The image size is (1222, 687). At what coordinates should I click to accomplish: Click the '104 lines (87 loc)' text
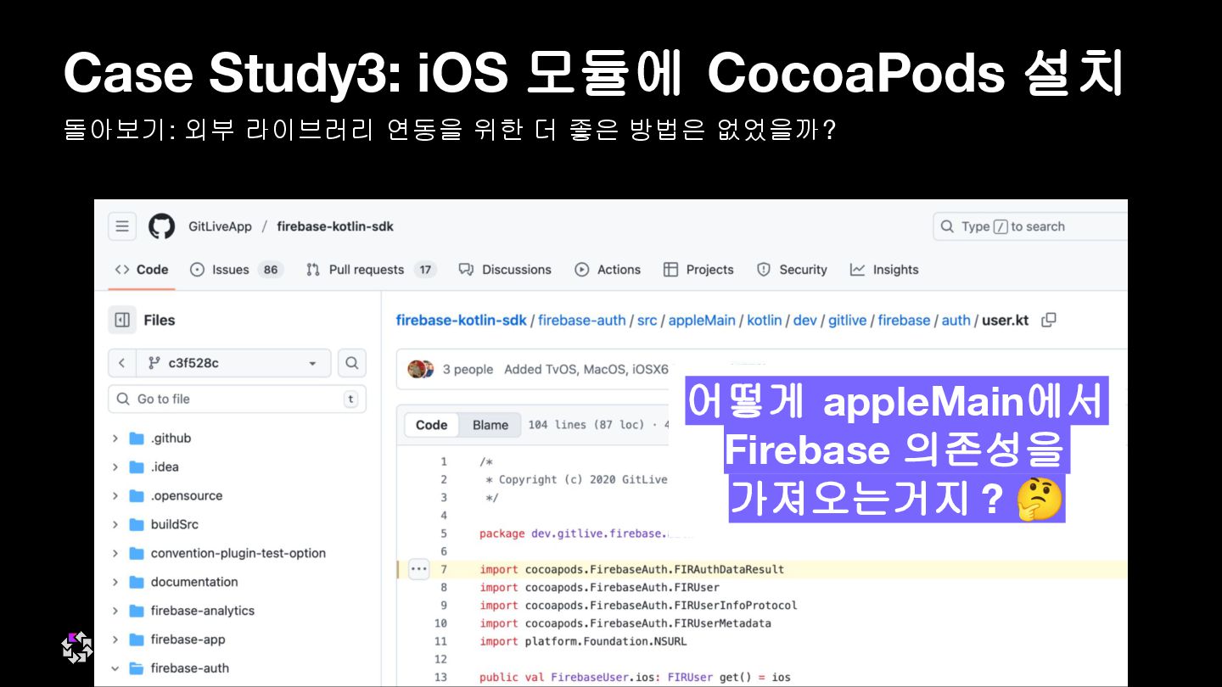586,425
